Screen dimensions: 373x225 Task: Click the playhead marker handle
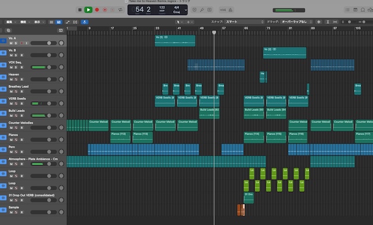(214, 33)
